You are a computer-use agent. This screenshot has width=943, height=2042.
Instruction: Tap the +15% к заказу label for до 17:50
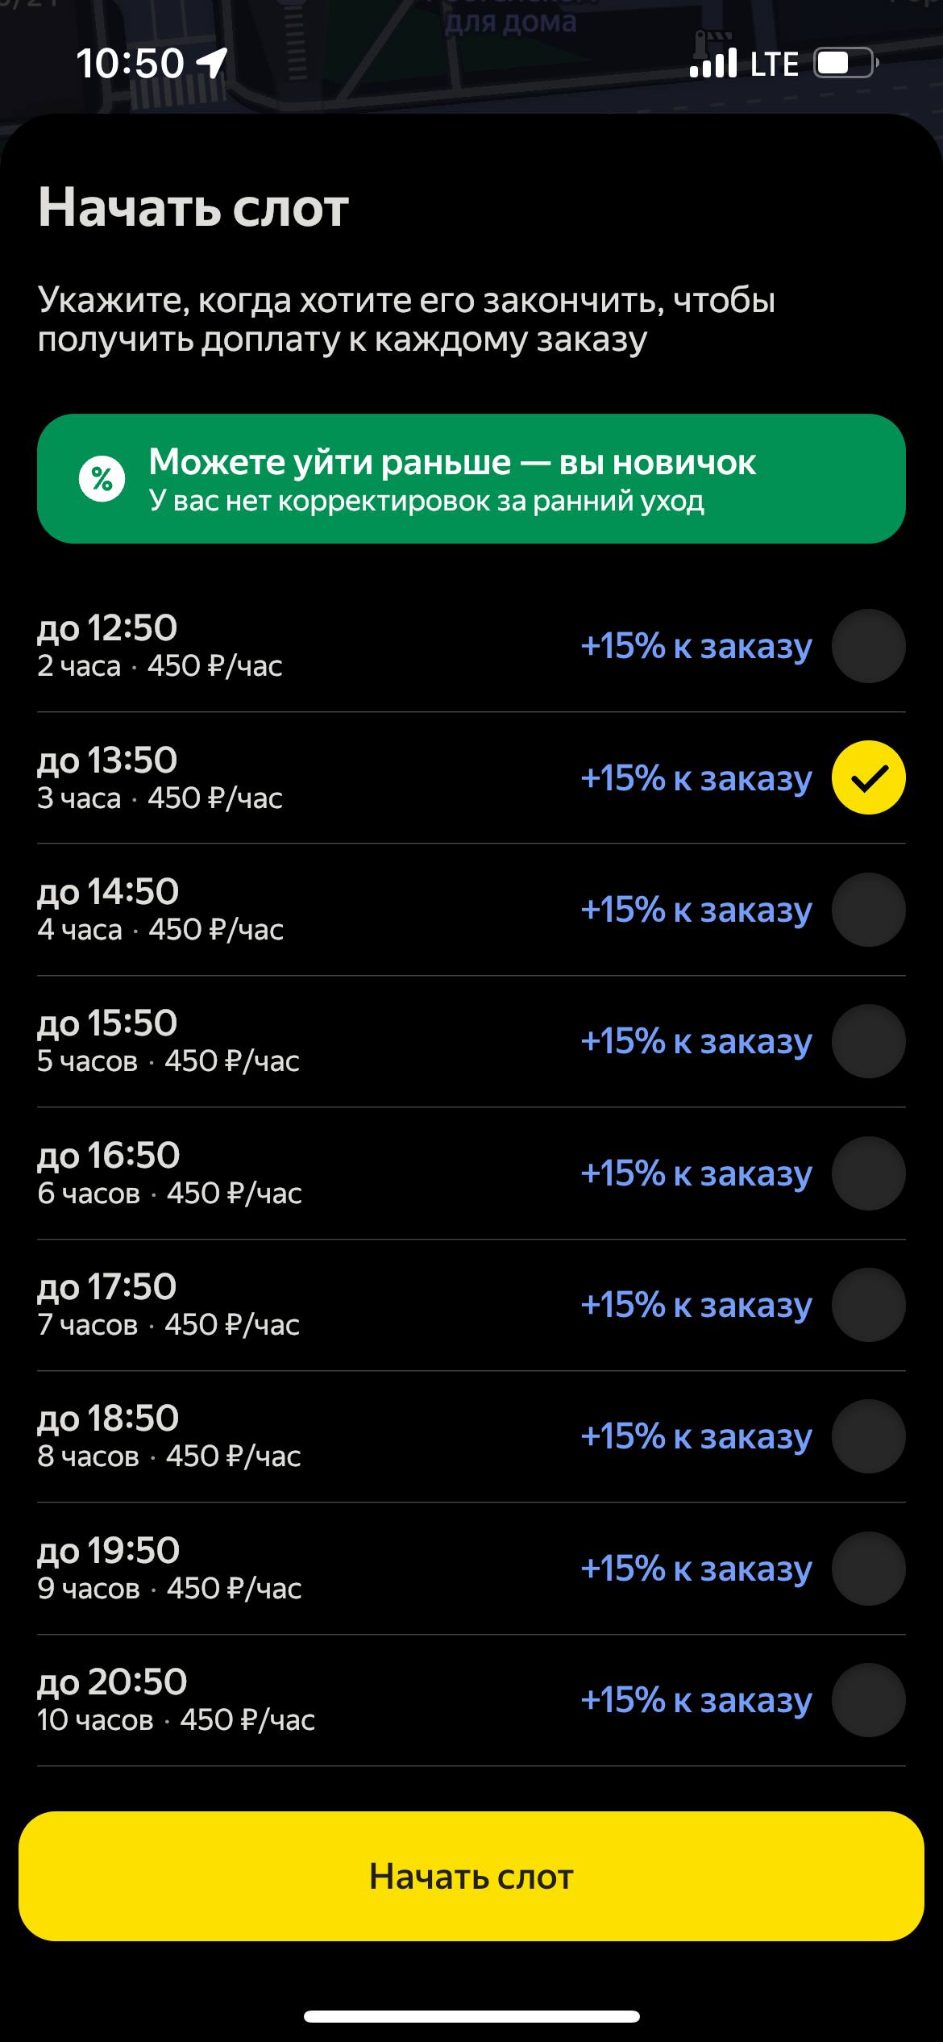pos(696,1305)
